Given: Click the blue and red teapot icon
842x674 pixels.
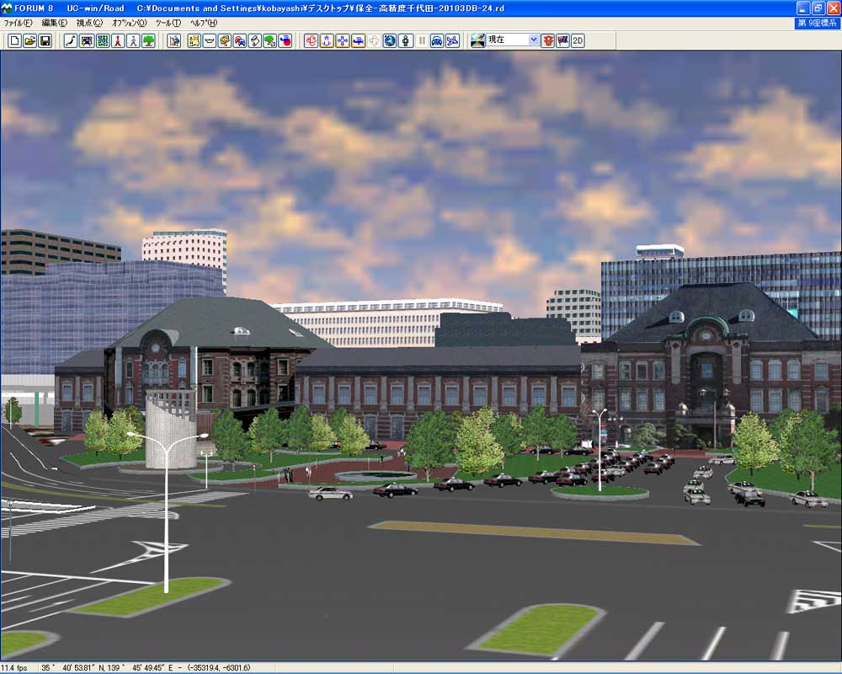Looking at the screenshot, I should 285,40.
